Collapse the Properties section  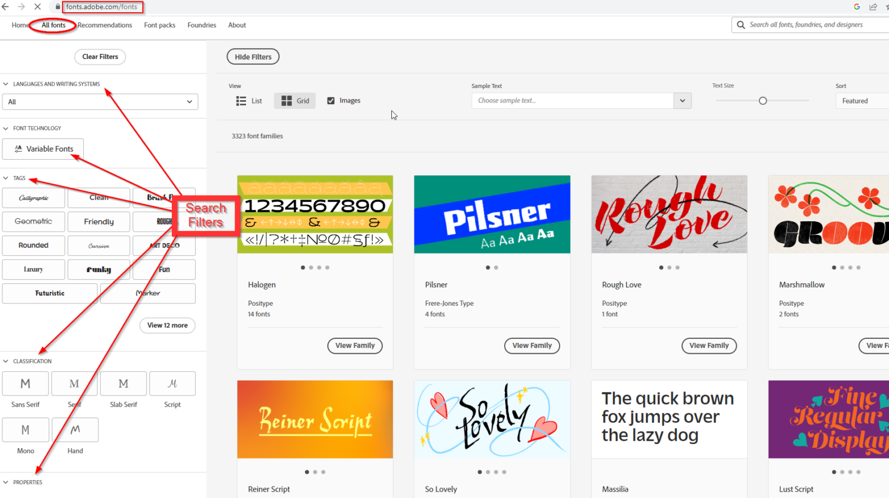[x=6, y=482]
